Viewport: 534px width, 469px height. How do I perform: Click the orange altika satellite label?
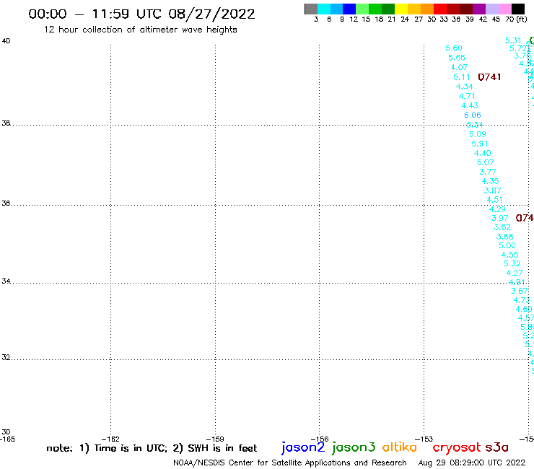pyautogui.click(x=400, y=447)
